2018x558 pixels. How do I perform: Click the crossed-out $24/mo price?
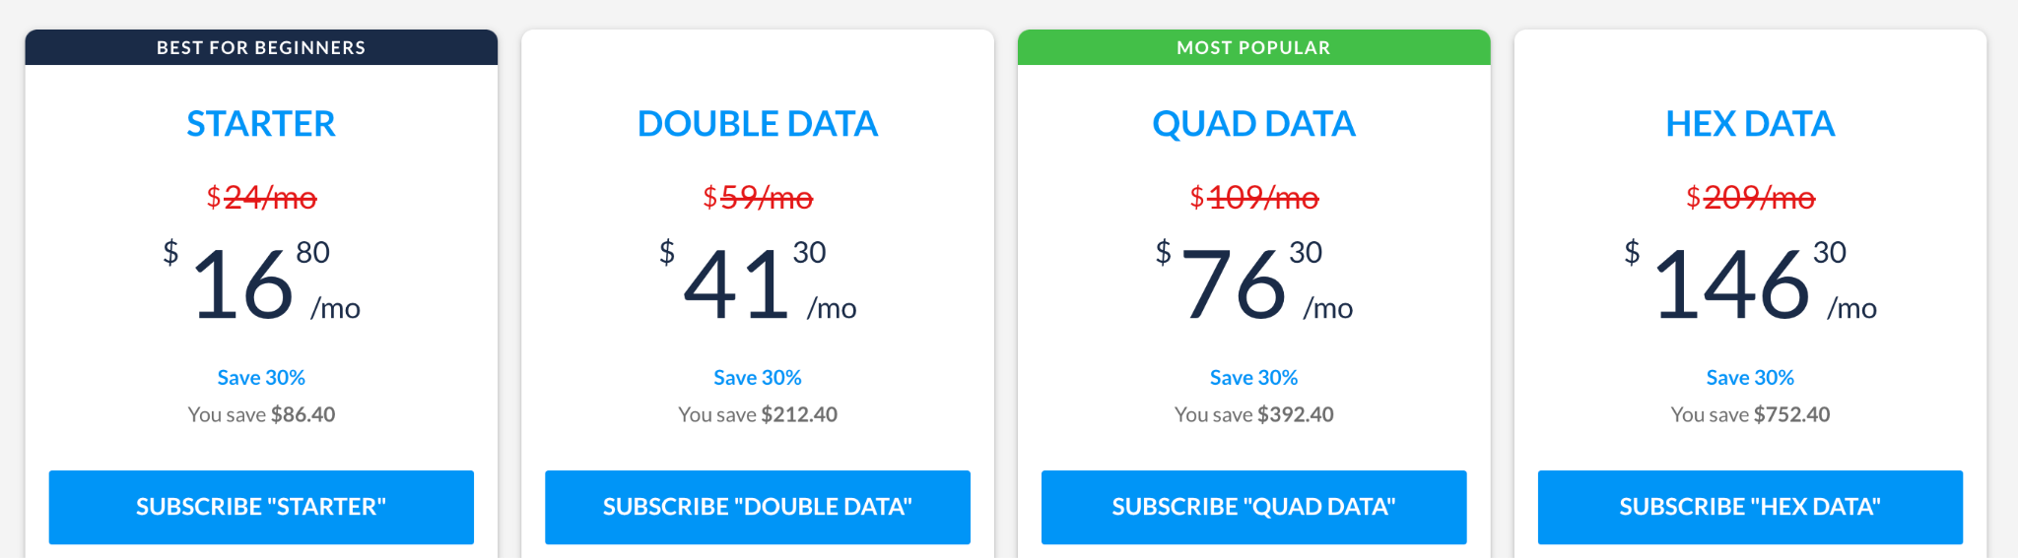click(x=261, y=198)
